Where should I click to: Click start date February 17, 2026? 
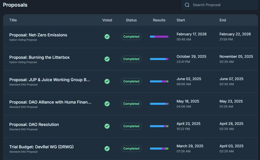click(x=191, y=34)
